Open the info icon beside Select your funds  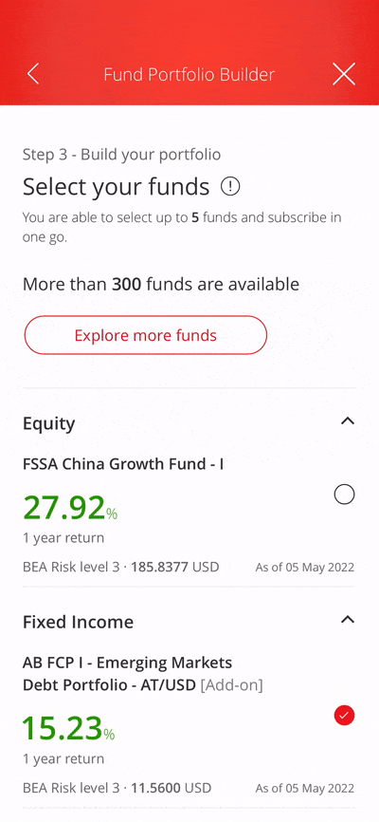[x=230, y=186]
